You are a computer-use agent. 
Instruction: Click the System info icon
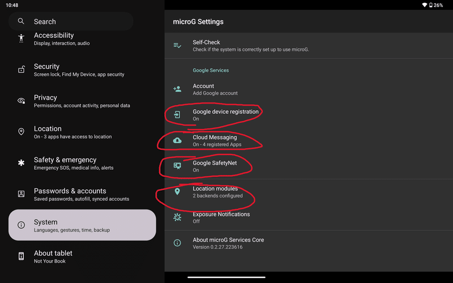(x=21, y=225)
